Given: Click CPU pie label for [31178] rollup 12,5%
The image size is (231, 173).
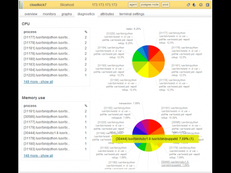Looking at the screenshot, I should [174, 85].
